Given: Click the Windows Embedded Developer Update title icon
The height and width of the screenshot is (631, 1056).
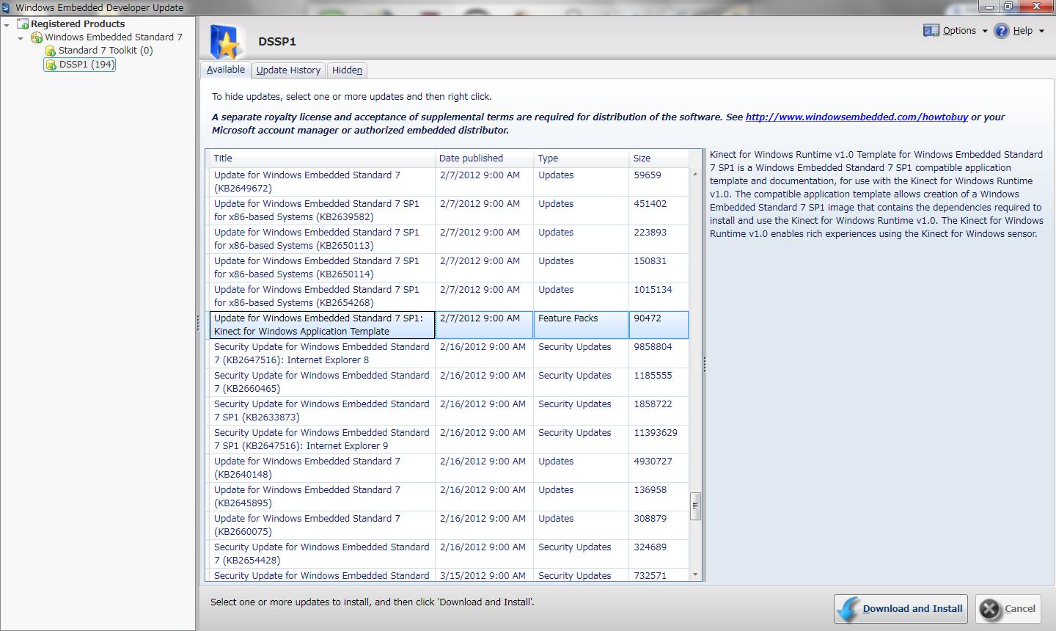Looking at the screenshot, I should 7,7.
